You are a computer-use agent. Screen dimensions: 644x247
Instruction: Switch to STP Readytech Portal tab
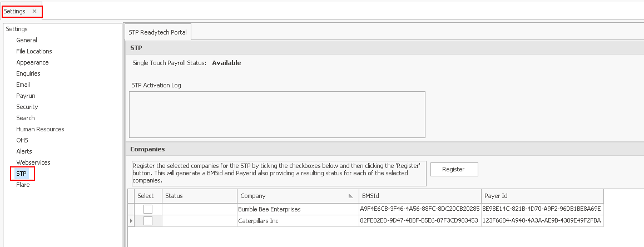(x=157, y=32)
